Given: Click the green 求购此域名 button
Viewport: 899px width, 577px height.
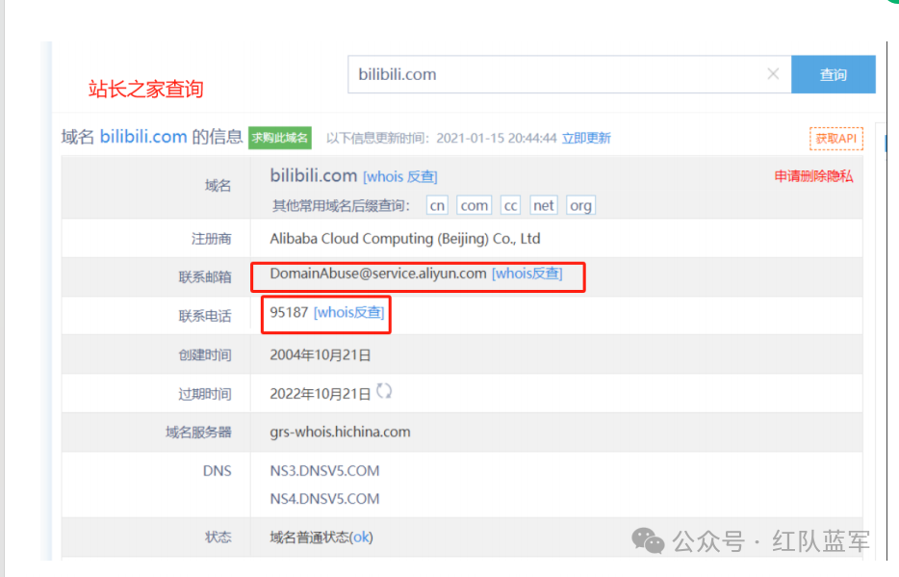Looking at the screenshot, I should [x=280, y=138].
